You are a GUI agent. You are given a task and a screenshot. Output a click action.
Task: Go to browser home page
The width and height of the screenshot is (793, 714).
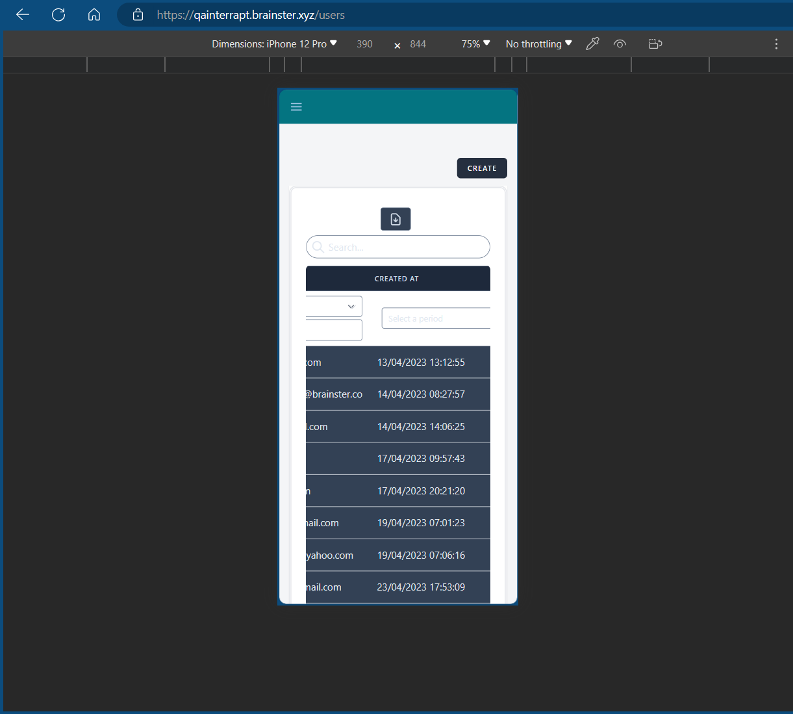(94, 15)
